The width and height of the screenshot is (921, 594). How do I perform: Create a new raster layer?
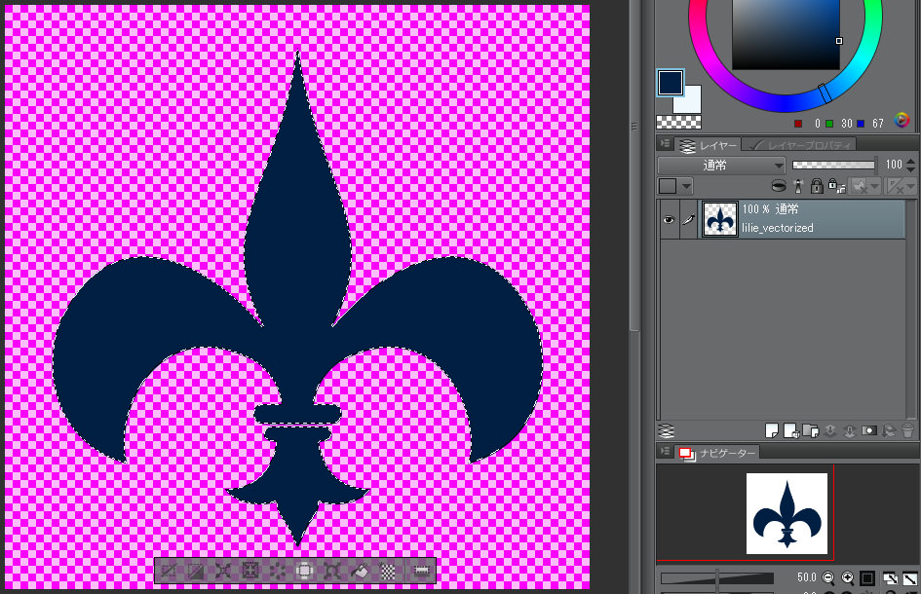(771, 429)
